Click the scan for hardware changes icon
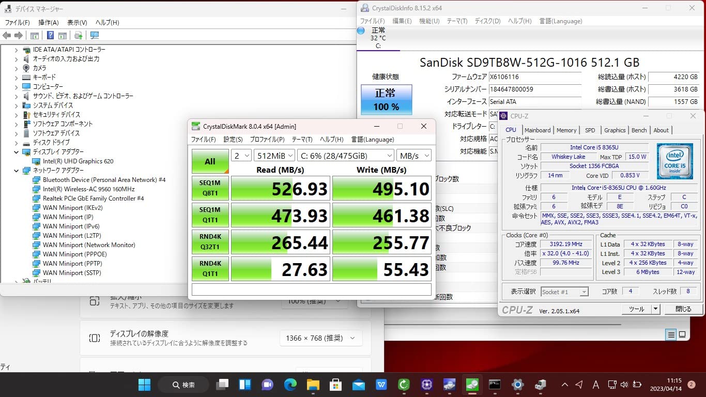The width and height of the screenshot is (706, 397). click(x=95, y=35)
